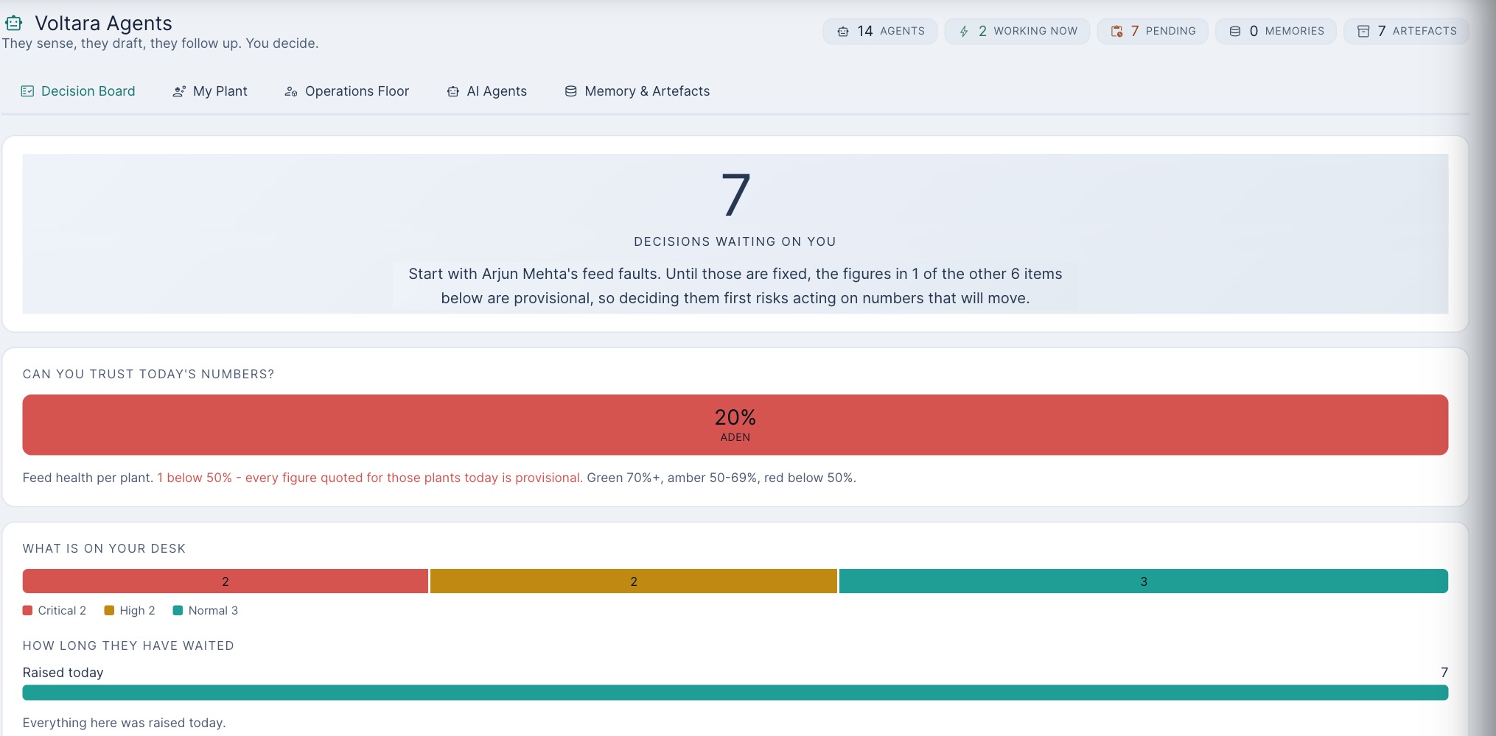
Task: Click the large 7 decisions waiting number
Action: (x=735, y=195)
